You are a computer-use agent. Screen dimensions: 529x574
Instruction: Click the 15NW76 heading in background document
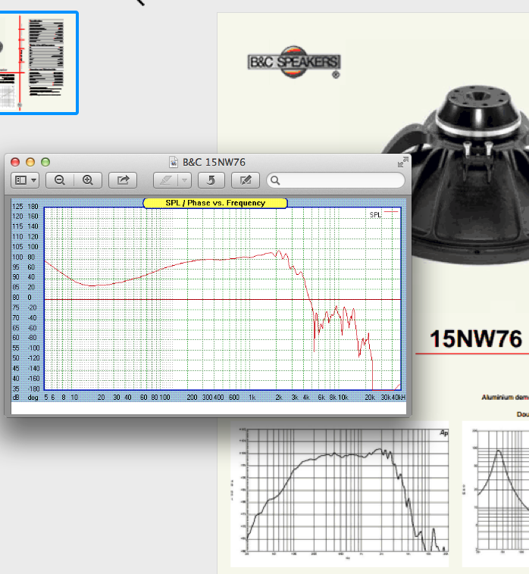click(475, 338)
